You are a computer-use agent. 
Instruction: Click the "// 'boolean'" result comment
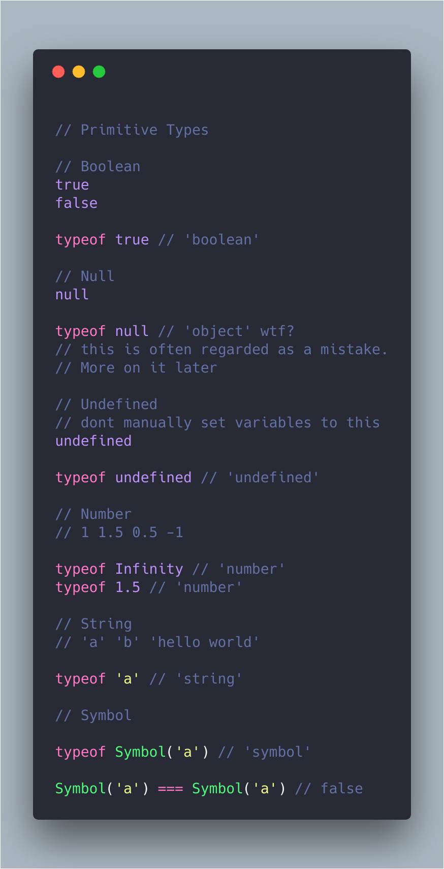208,240
